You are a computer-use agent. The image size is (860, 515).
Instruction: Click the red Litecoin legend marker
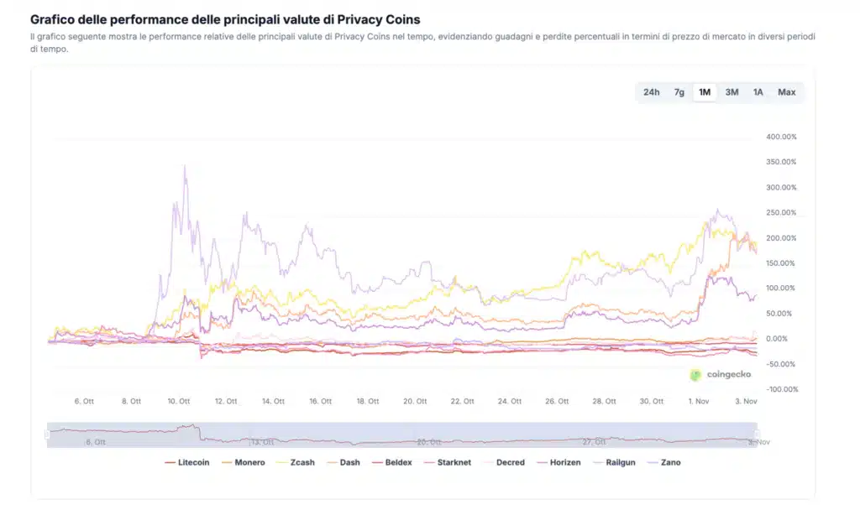point(170,462)
